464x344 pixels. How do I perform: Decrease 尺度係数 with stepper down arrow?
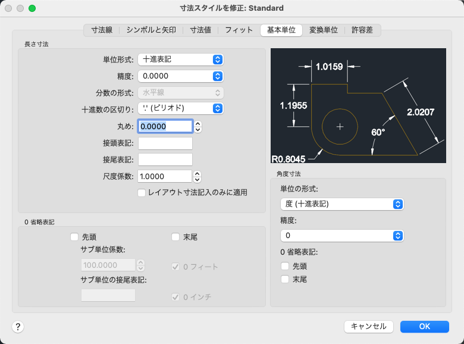click(x=197, y=180)
